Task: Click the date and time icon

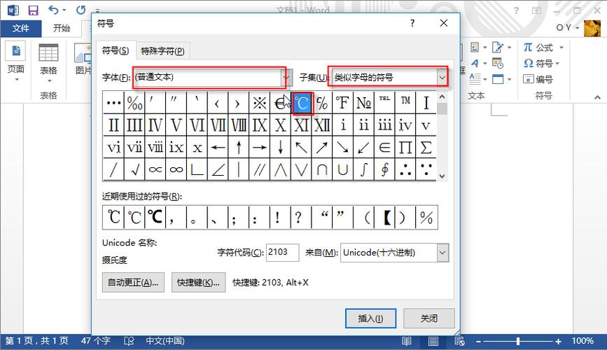Action: pyautogui.click(x=498, y=63)
